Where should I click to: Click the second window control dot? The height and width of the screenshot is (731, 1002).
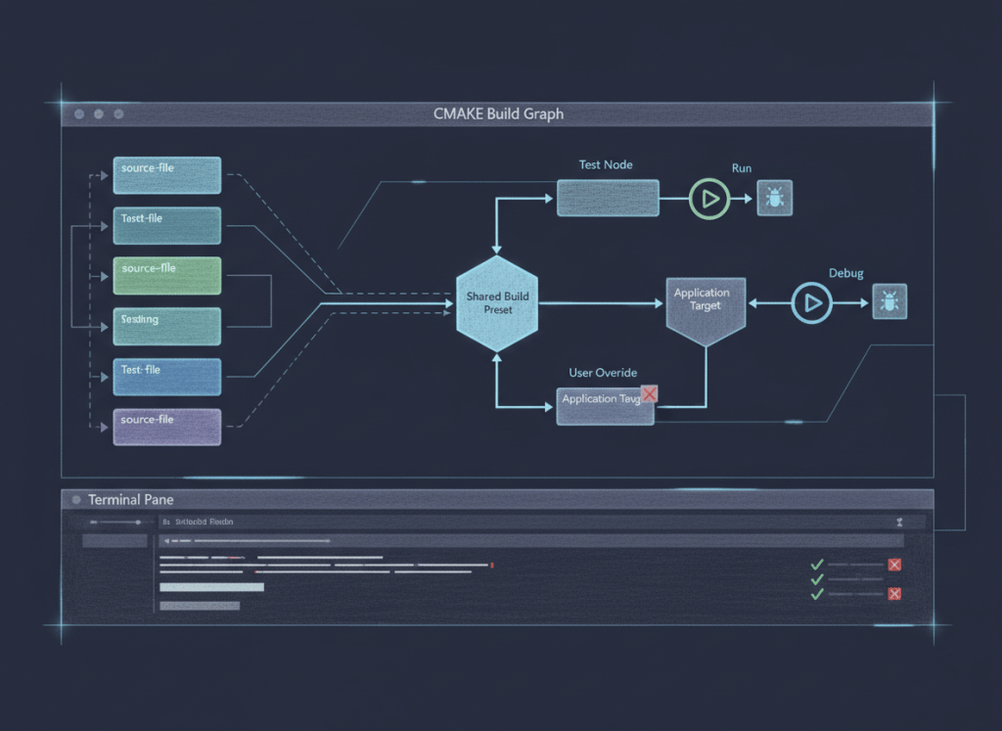click(99, 114)
